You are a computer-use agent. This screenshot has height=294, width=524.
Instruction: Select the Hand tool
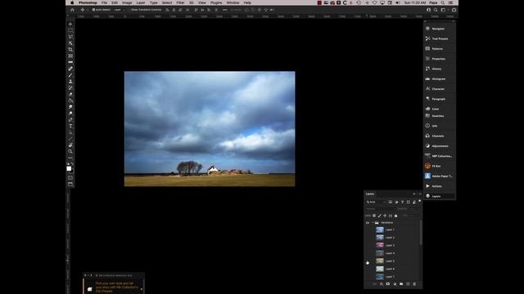(70, 145)
